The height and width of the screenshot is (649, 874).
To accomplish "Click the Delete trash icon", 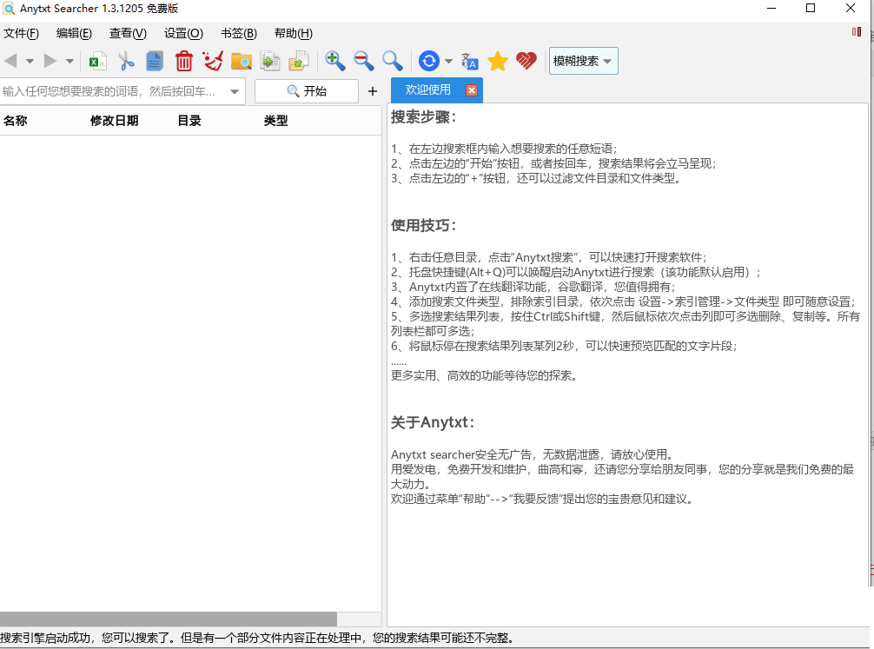I will point(184,61).
